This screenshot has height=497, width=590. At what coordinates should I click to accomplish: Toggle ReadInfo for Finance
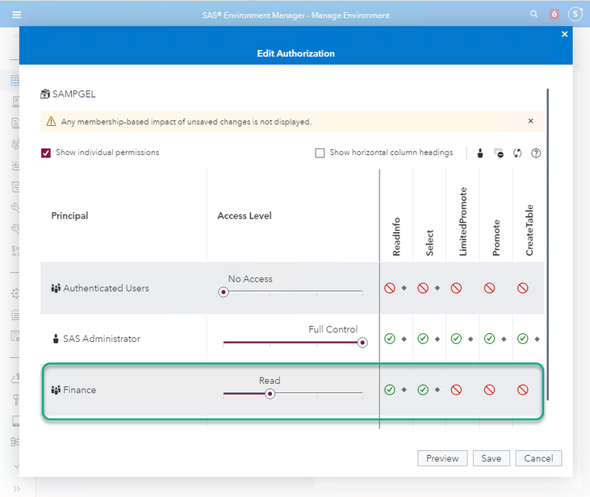pos(390,390)
